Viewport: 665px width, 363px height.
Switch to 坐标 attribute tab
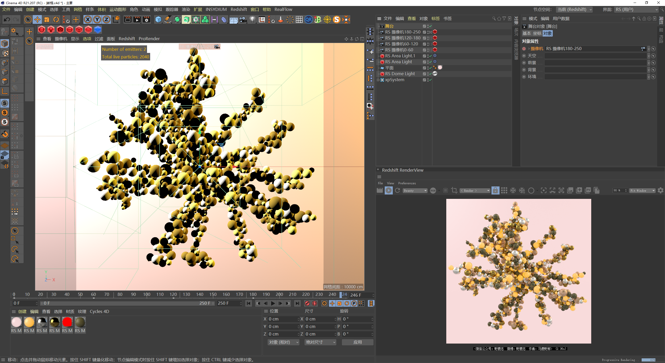point(537,33)
